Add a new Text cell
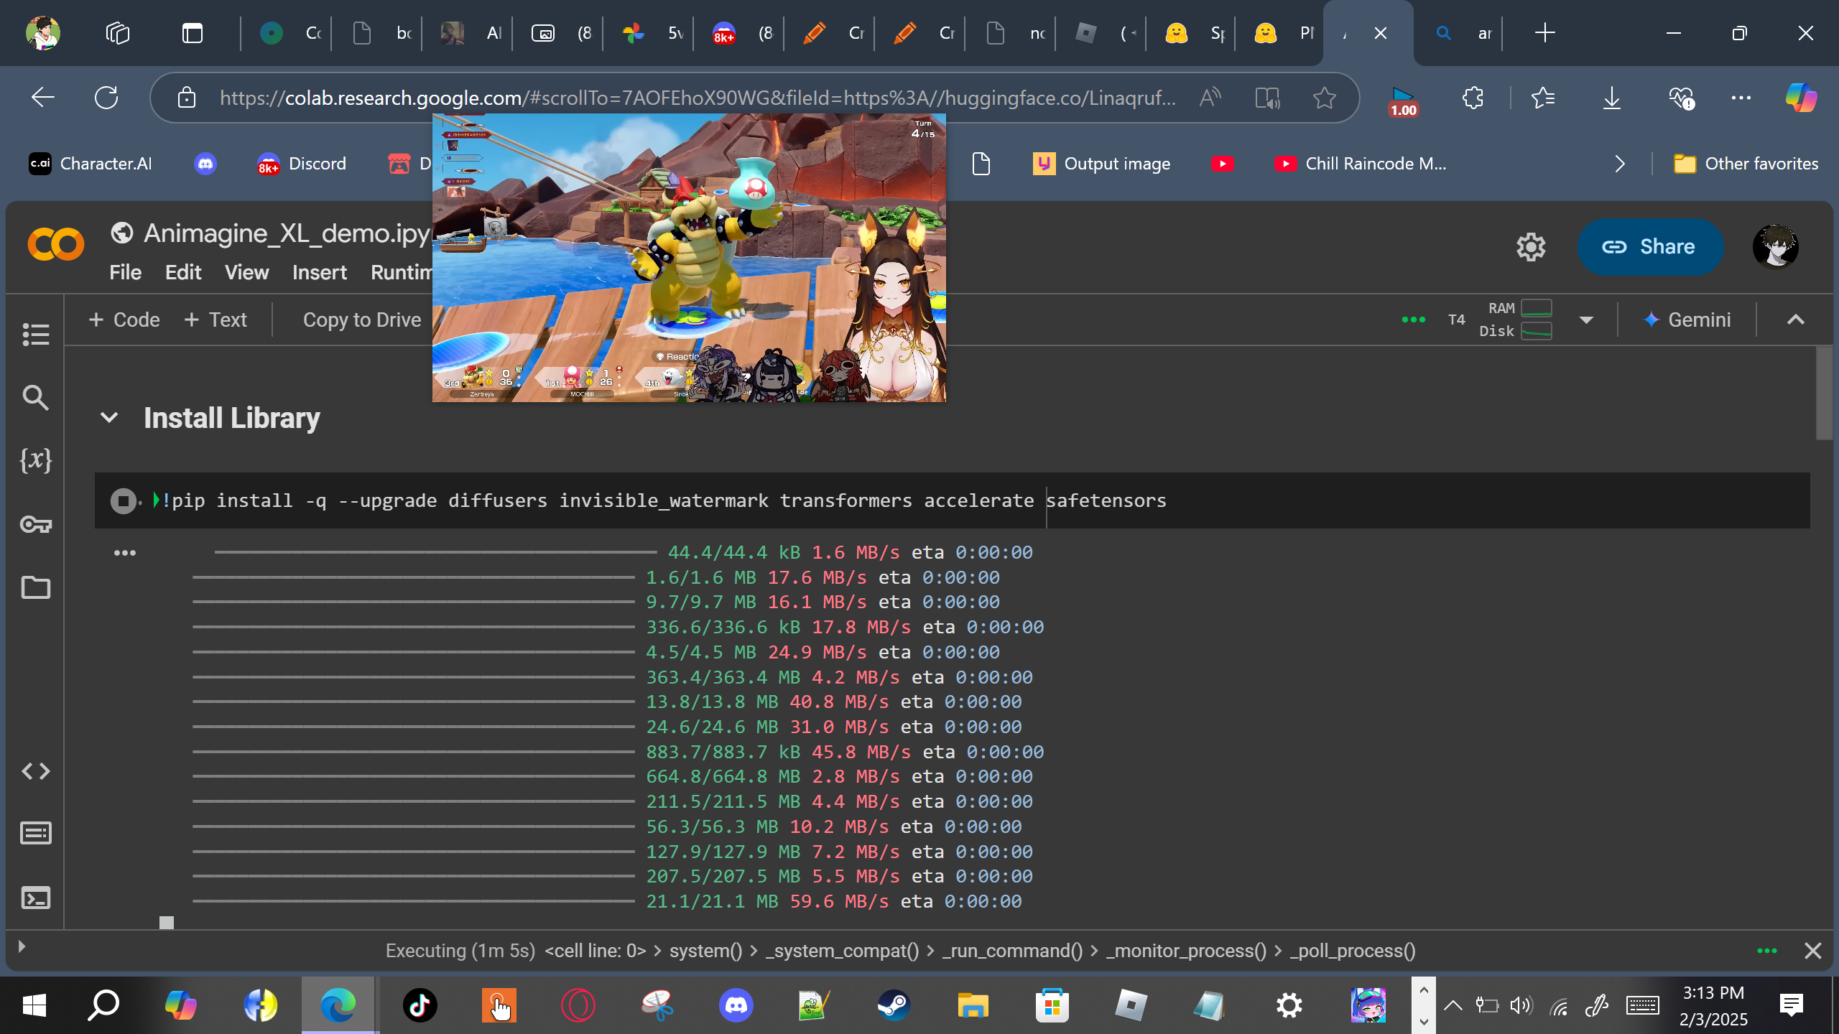The image size is (1839, 1034). (x=216, y=320)
